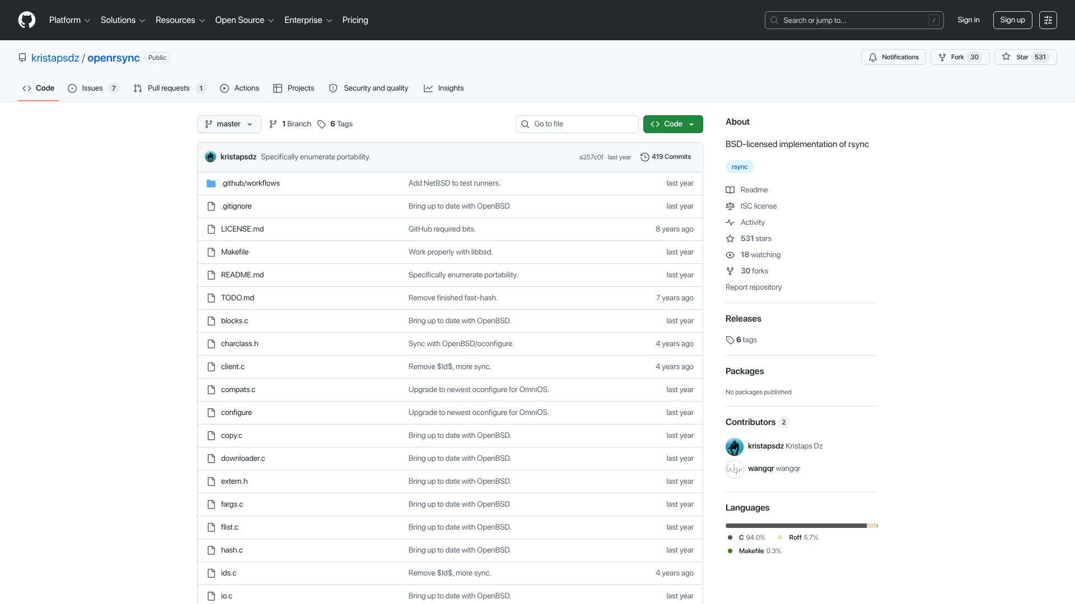Screen dimensions: 1075x604
Task: Open the Makefile file entry
Action: 235,252
